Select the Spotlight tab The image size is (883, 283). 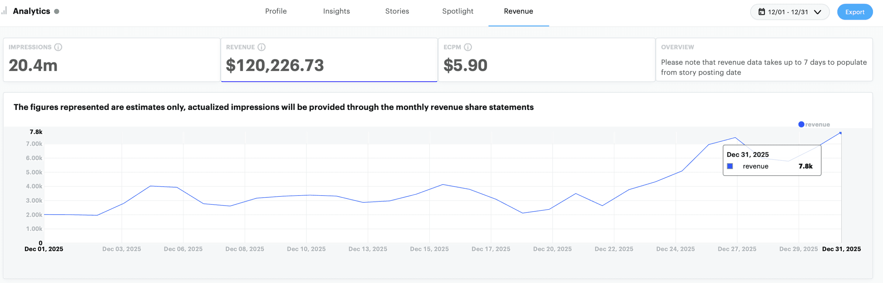tap(458, 11)
